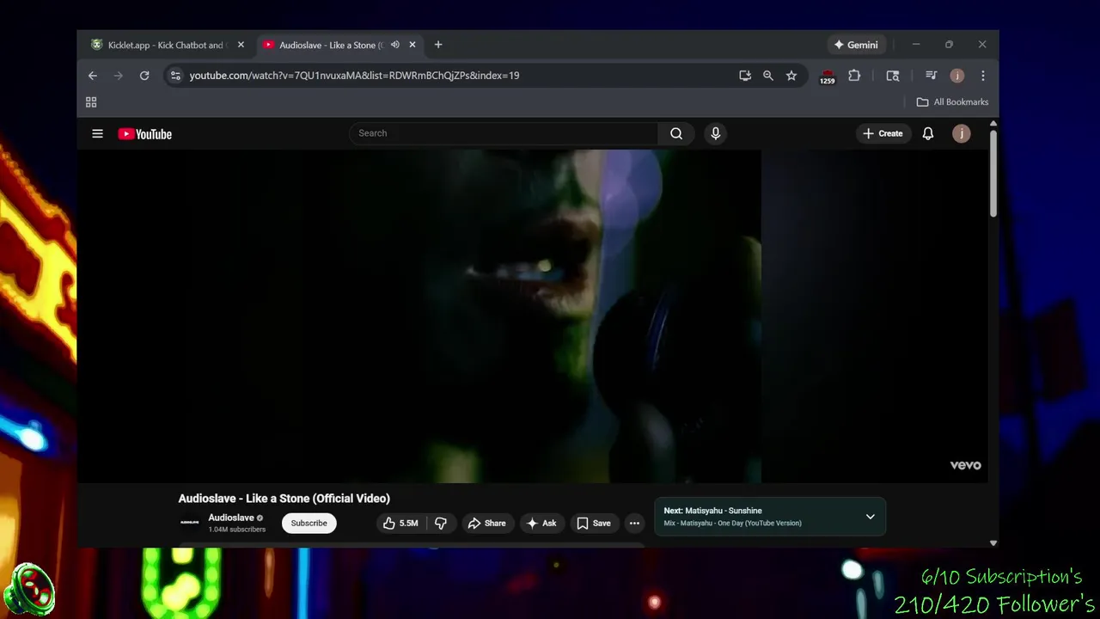Subscribe to the Audioslave channel
Image resolution: width=1100 pixels, height=619 pixels.
point(309,523)
